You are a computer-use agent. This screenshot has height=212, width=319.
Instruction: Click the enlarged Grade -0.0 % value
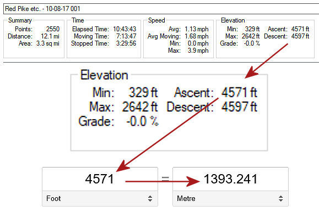point(142,121)
